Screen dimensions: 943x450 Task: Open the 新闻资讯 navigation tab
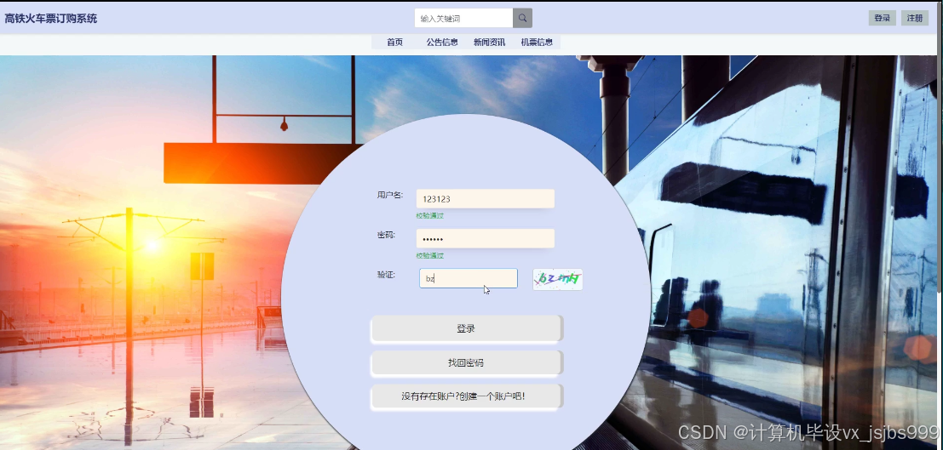pyautogui.click(x=489, y=42)
